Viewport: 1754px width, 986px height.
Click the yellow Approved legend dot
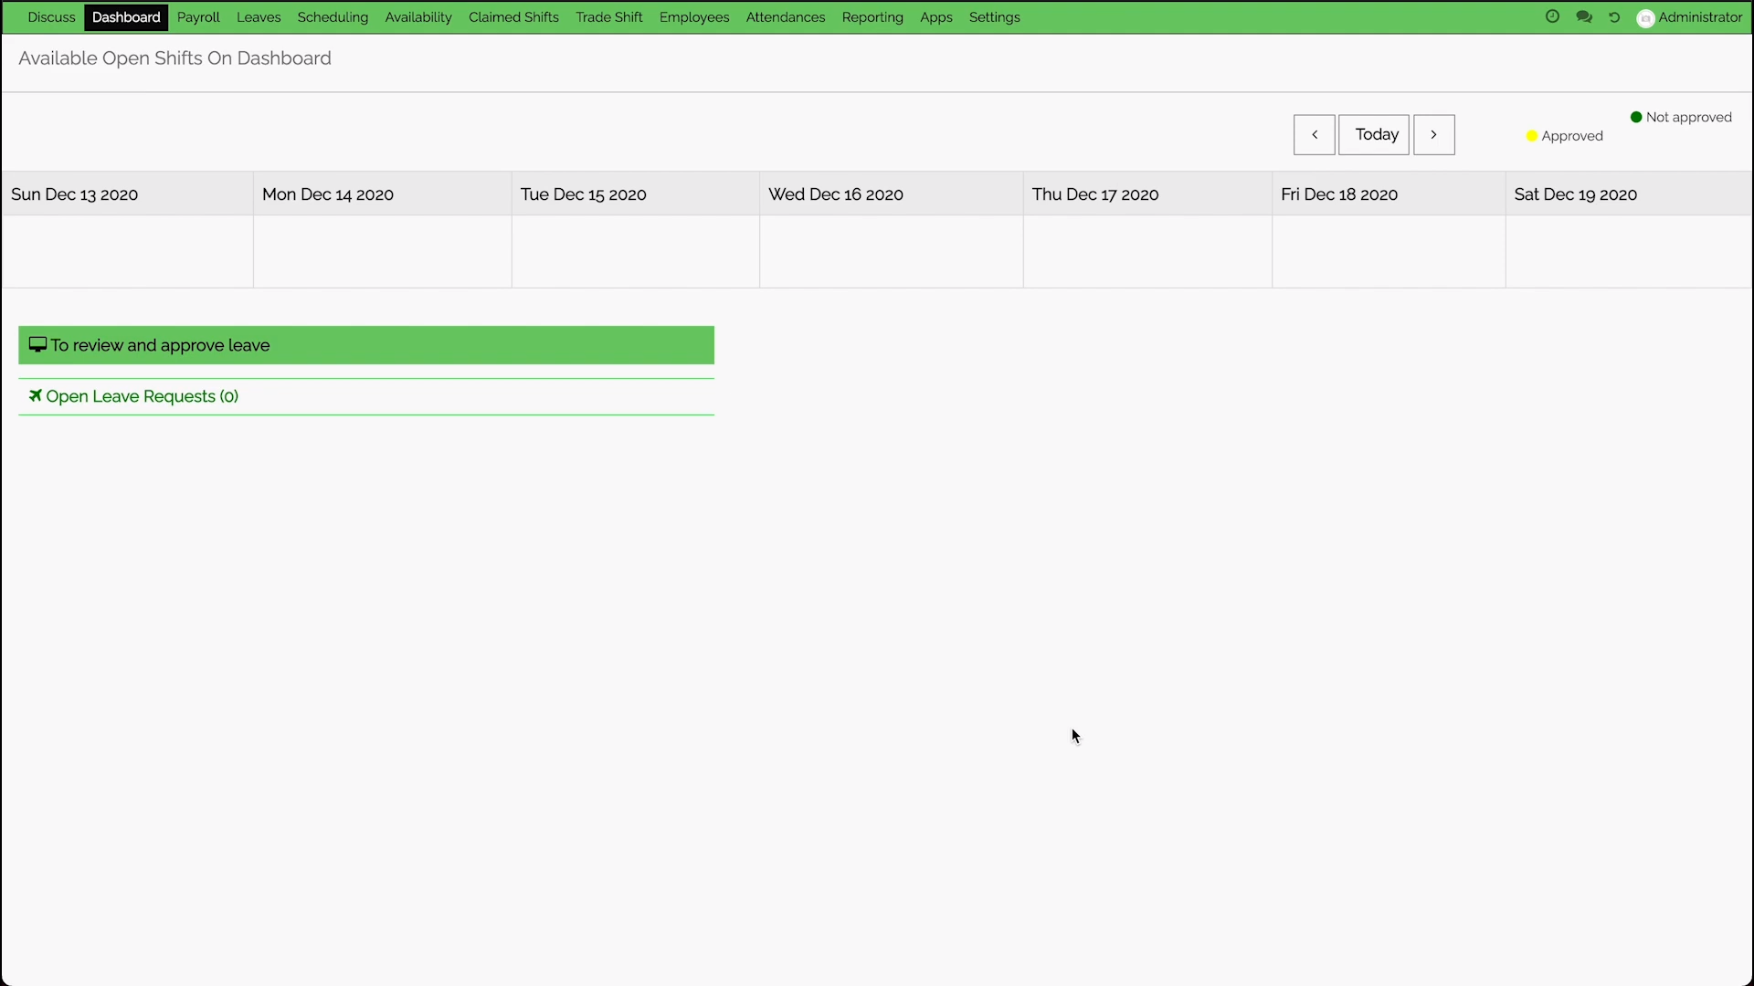(1532, 136)
